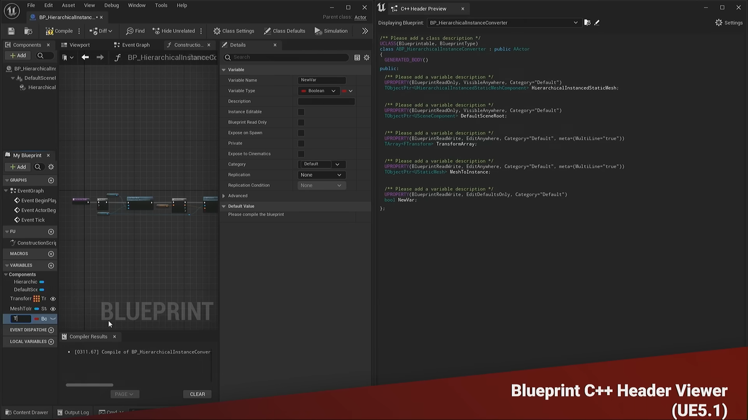Click the TransformArray array type swatch

37,299
